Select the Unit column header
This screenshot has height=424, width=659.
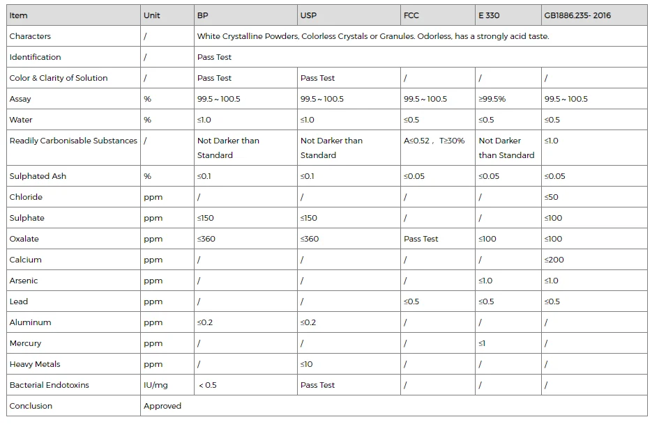pos(167,15)
